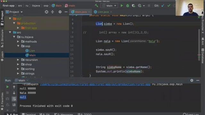Screen dimensions: 205x115
Task: Collapse the src folder
Action: [10, 32]
